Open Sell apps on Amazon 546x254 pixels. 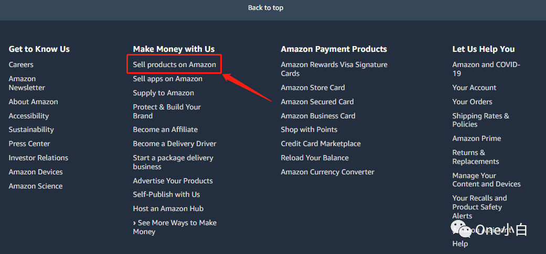(x=167, y=79)
